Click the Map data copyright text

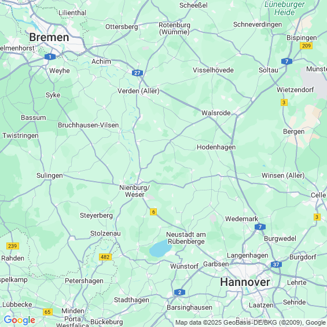[x=251, y=322]
